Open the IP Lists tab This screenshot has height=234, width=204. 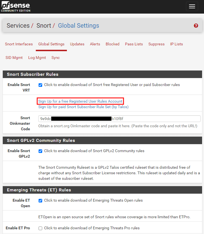(x=177, y=44)
